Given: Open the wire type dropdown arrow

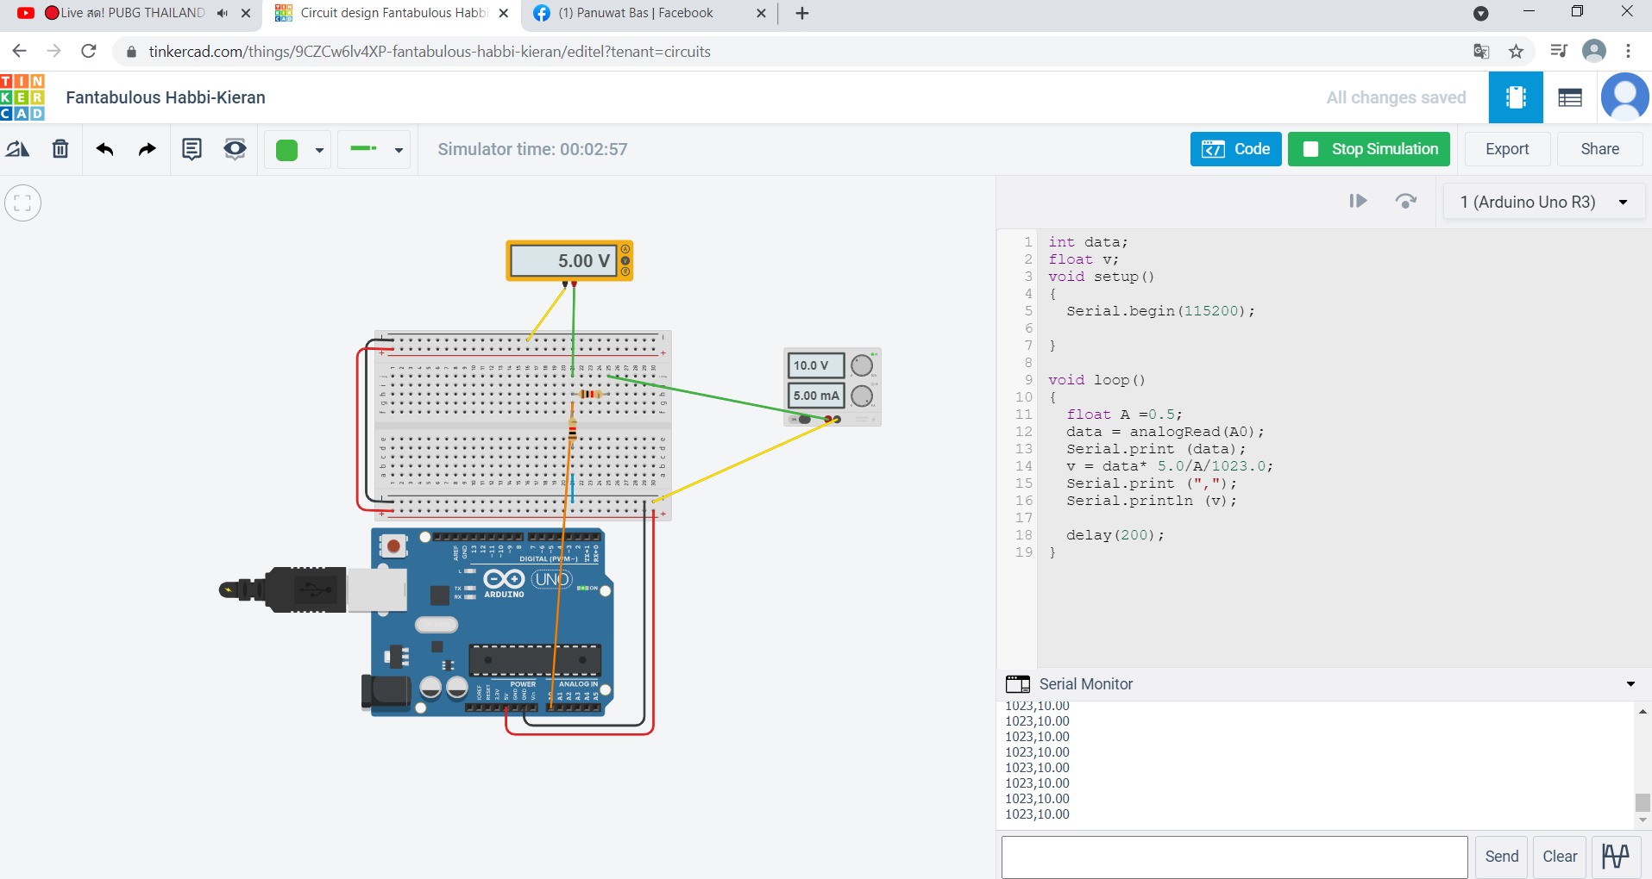Looking at the screenshot, I should [399, 150].
